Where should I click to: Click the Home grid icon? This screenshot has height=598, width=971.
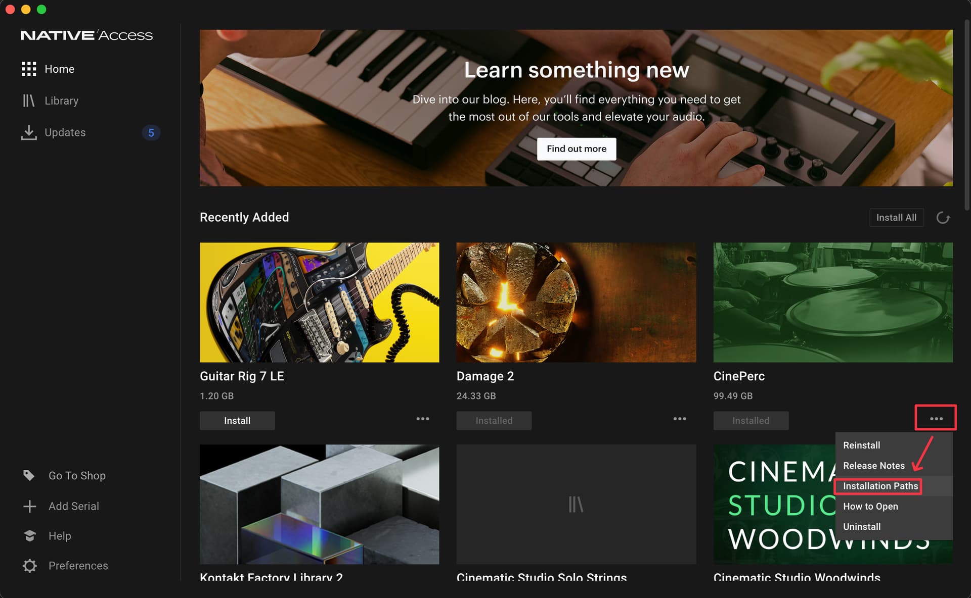pyautogui.click(x=29, y=69)
